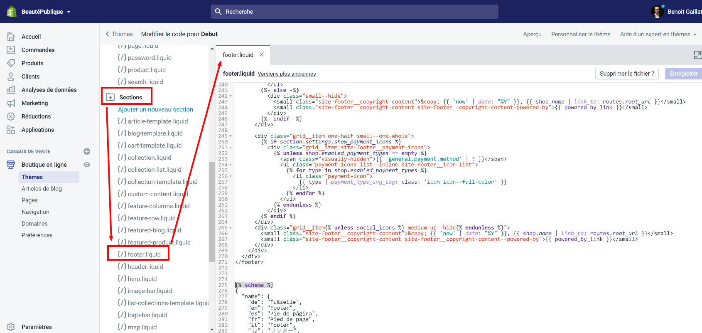
Task: Open the Thèmes submenu item
Action: [49, 177]
